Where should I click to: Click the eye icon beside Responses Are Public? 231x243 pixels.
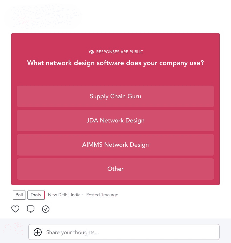point(92,52)
